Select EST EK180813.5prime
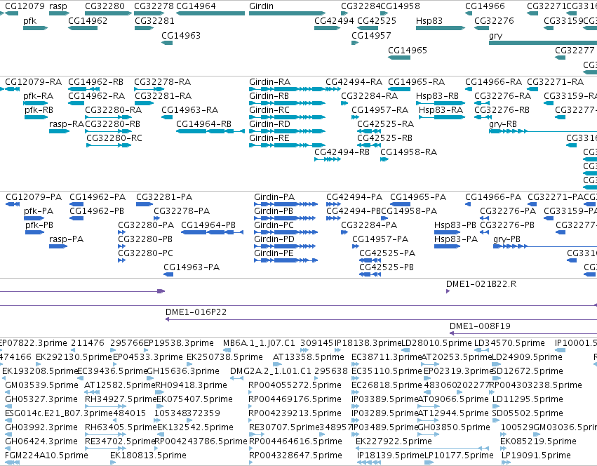 [x=148, y=455]
